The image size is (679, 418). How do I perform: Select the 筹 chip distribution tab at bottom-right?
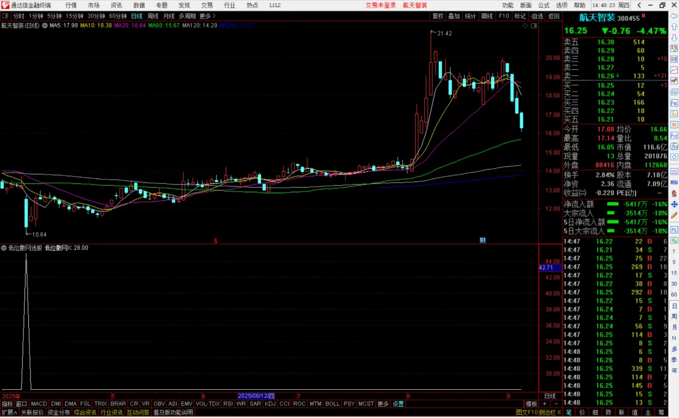pos(661,412)
